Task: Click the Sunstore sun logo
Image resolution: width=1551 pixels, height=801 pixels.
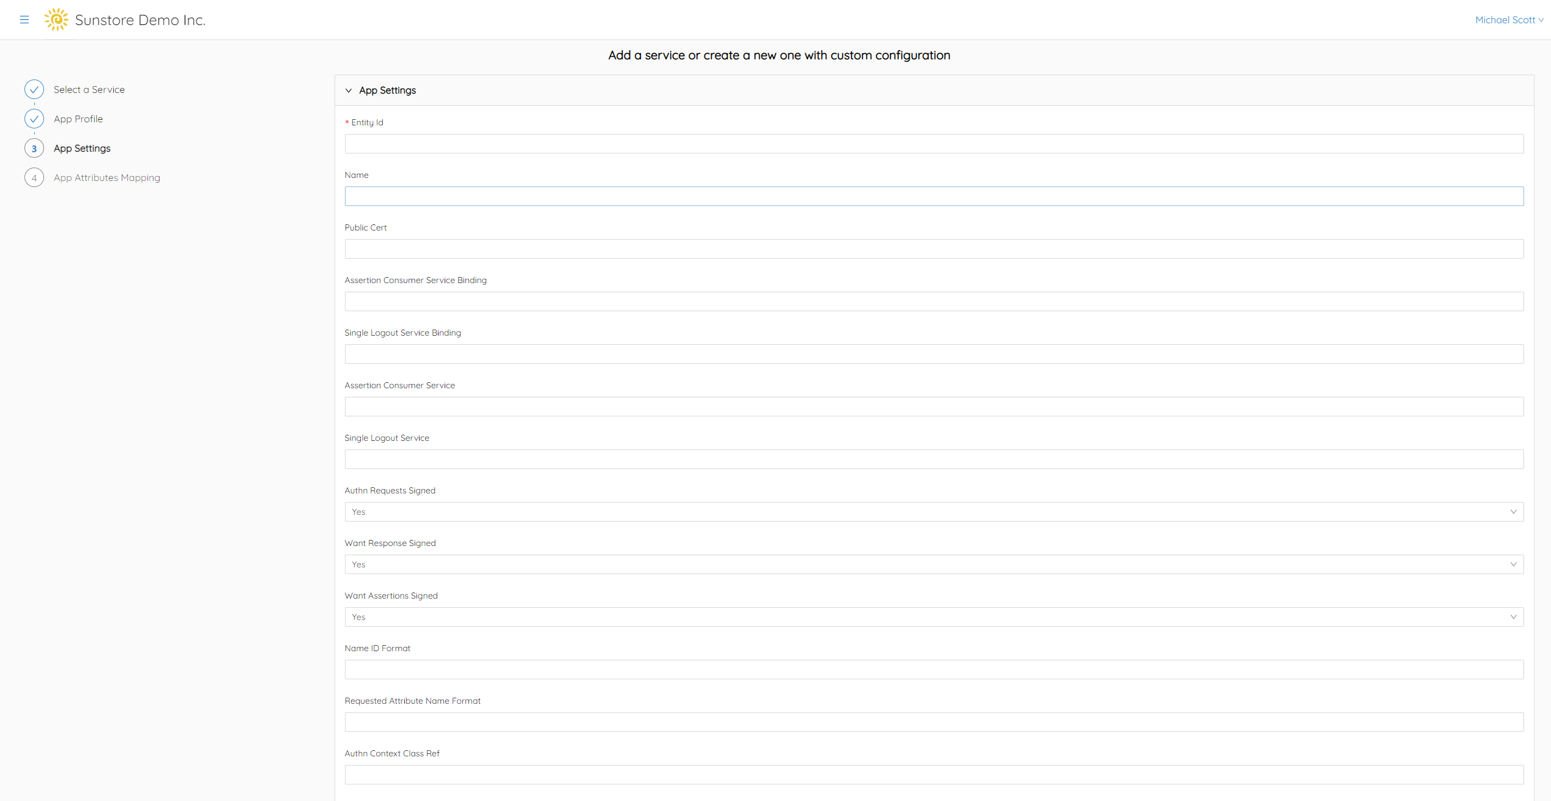Action: point(56,20)
